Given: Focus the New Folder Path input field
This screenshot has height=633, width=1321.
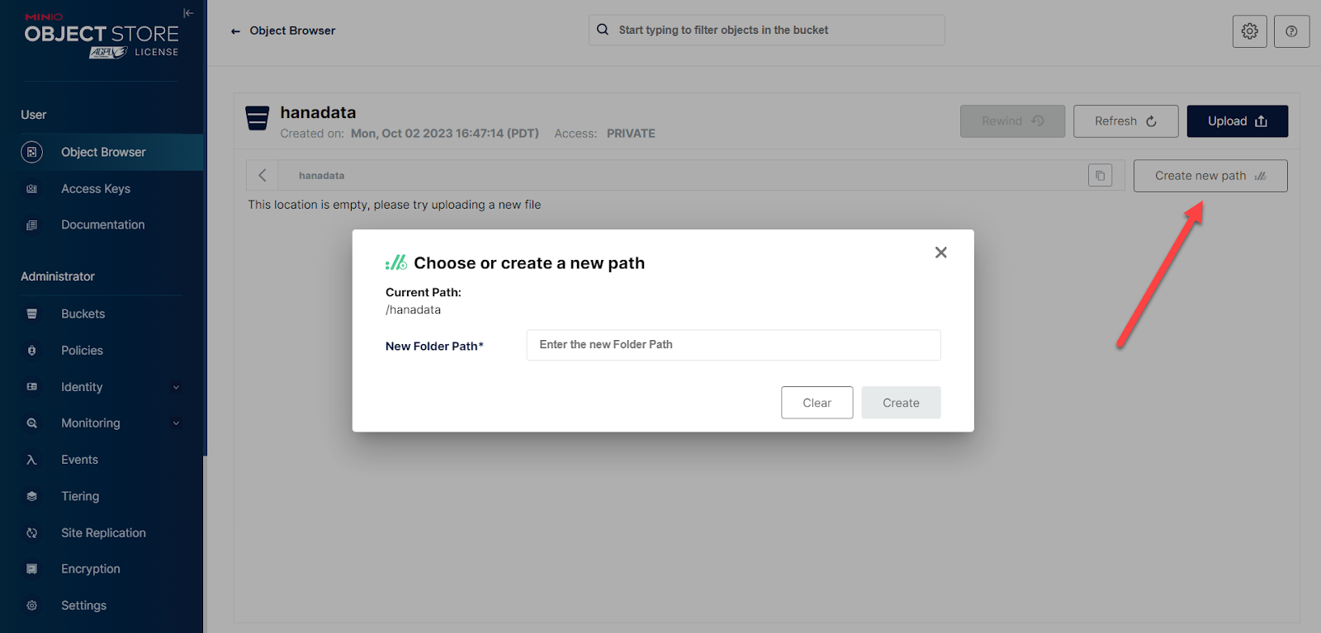Looking at the screenshot, I should (733, 345).
